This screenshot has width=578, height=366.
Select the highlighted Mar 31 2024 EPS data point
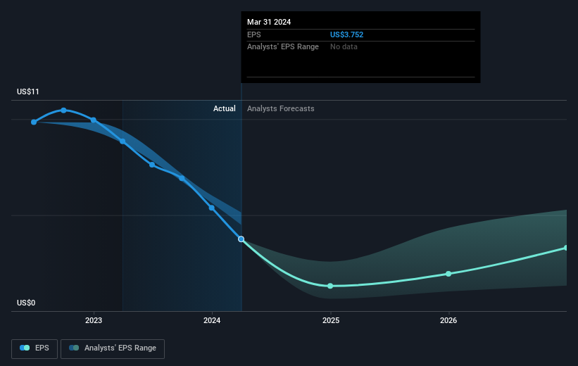click(x=241, y=239)
